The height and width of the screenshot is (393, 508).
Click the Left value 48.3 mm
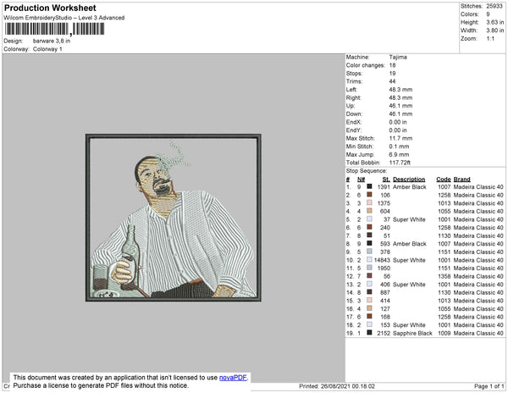point(400,90)
